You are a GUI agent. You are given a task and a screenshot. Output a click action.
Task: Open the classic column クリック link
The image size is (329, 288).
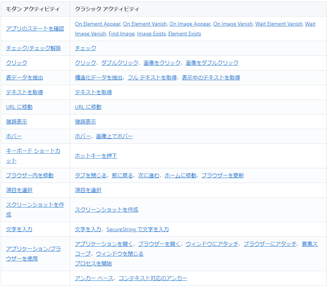click(86, 63)
